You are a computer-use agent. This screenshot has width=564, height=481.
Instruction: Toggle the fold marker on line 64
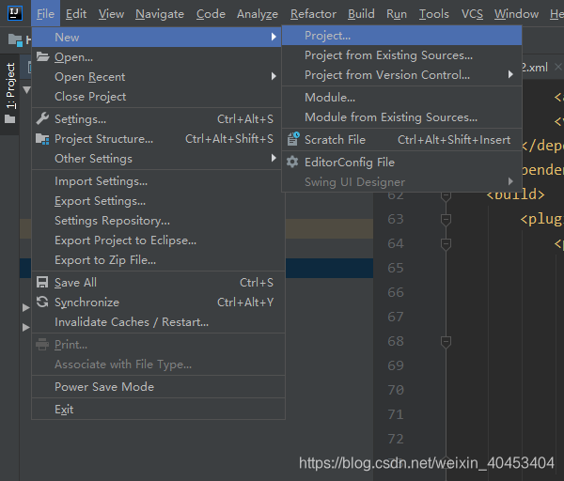[446, 244]
